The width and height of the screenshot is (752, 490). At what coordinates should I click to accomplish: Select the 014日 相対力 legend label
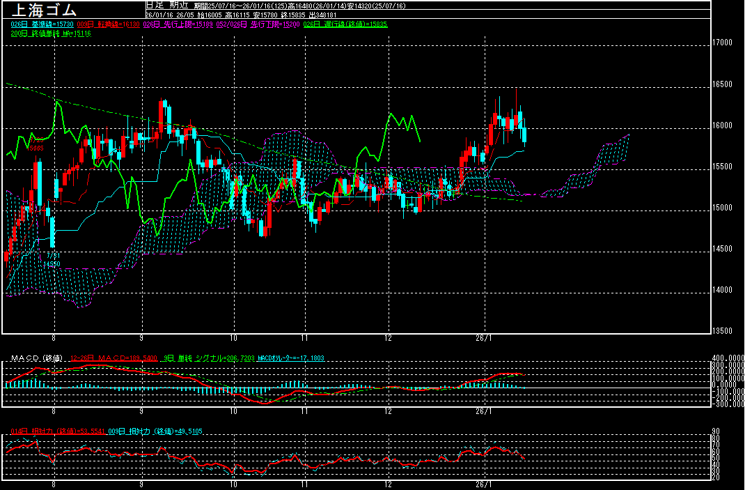coord(58,431)
